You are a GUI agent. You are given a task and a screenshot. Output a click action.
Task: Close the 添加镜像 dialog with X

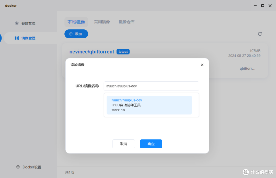(202, 65)
